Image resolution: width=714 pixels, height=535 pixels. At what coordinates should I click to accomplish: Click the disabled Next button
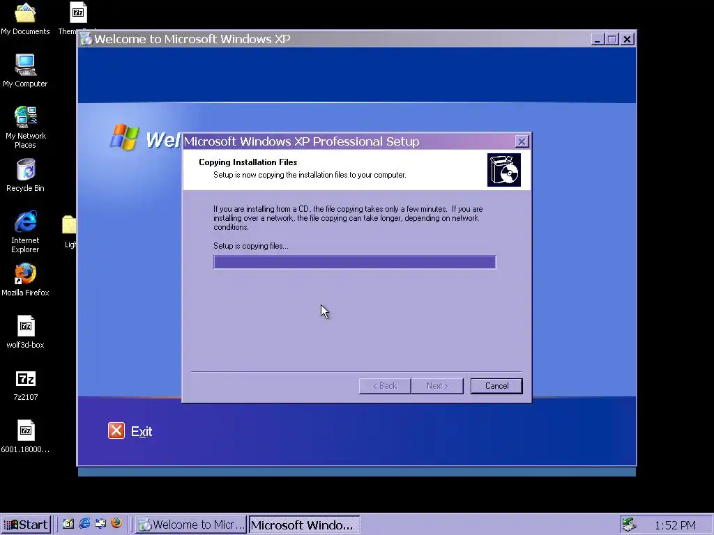click(437, 386)
